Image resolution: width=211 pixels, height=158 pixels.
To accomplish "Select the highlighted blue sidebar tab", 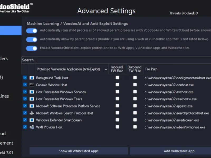I will pyautogui.click(x=11, y=31).
